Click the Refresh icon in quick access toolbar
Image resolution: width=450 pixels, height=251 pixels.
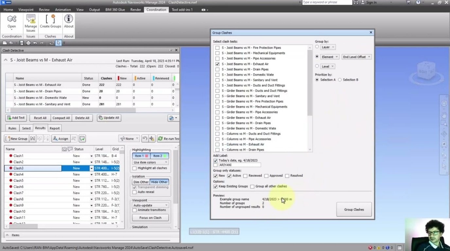point(52,43)
